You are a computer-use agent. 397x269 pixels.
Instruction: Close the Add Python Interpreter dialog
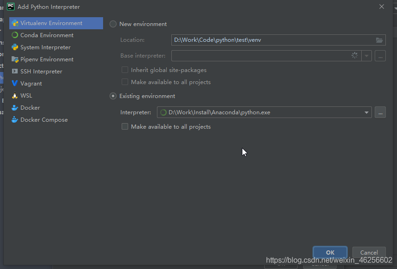click(382, 7)
